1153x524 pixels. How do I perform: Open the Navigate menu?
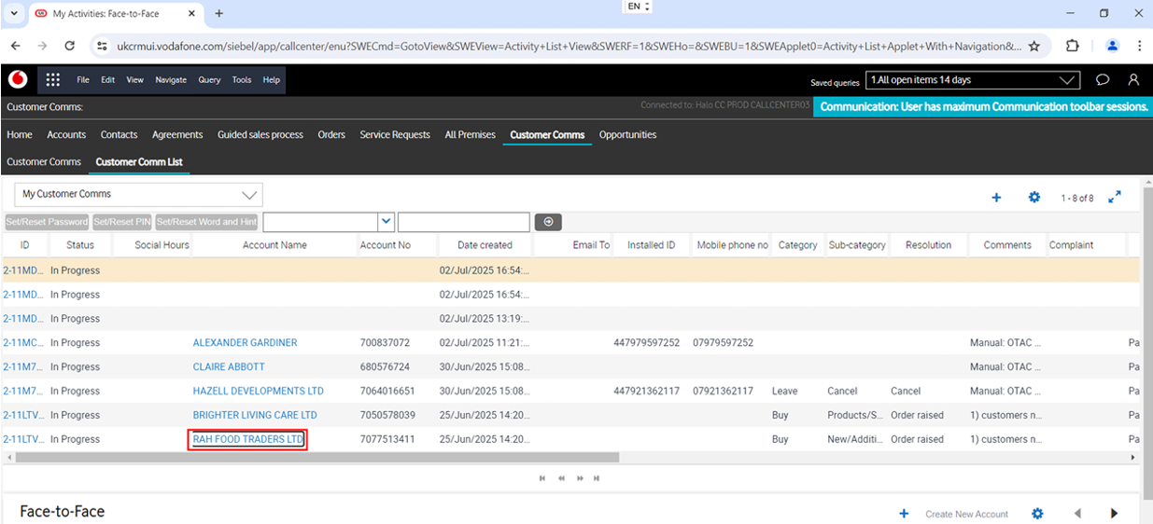[x=171, y=80]
